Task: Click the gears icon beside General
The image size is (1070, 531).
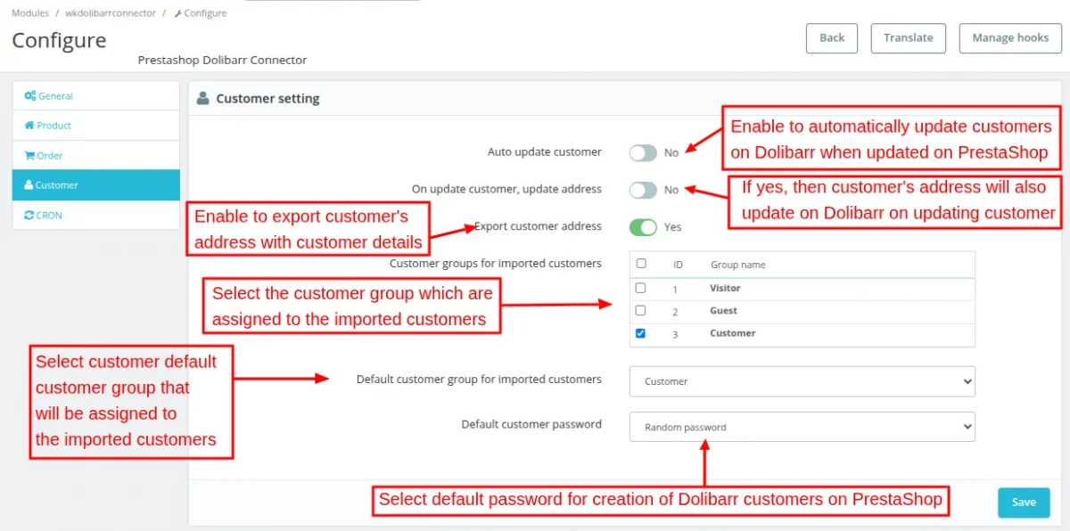Action: [x=30, y=96]
